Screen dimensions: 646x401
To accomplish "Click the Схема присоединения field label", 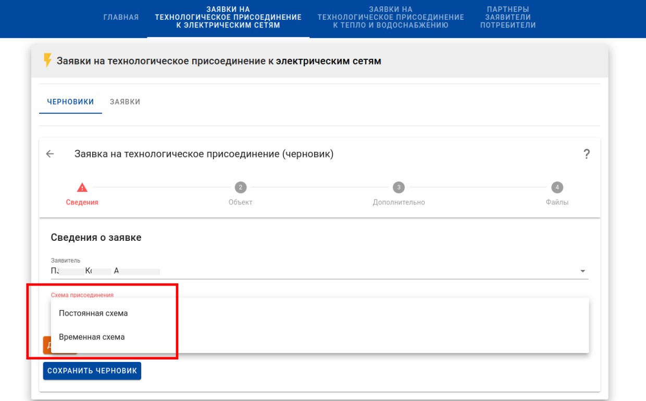I will click(x=82, y=295).
